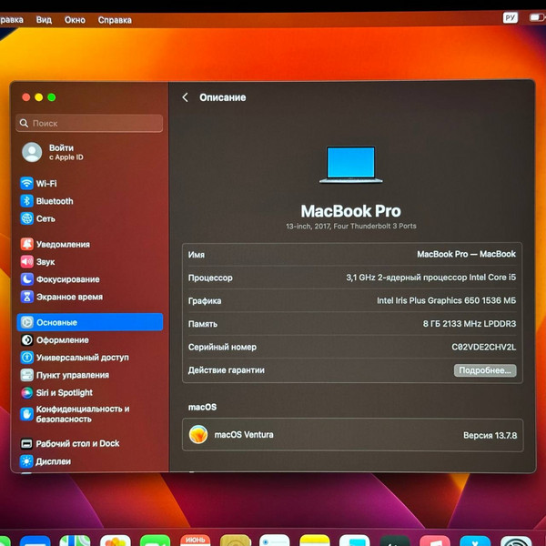Click the Действие гарантии label
The height and width of the screenshot is (546, 546).
point(226,370)
